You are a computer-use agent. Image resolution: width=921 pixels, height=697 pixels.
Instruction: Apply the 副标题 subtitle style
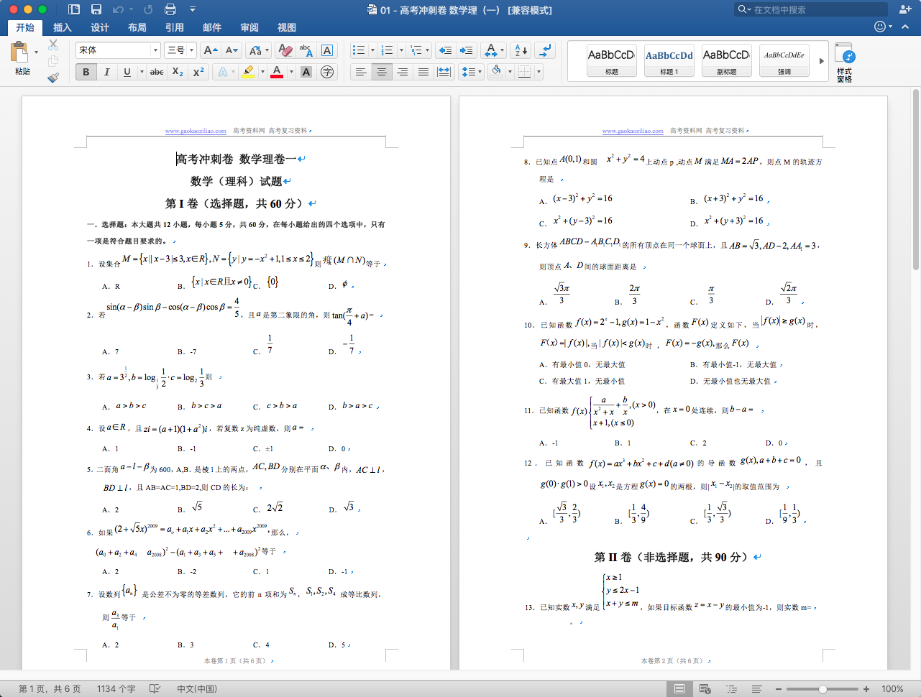click(x=727, y=61)
